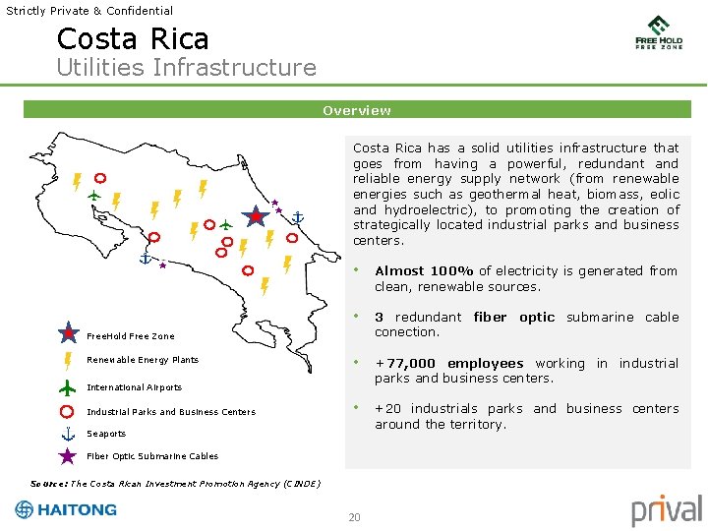Image resolution: width=708 pixels, height=531 pixels.
Task: Click the 'fiber optic' bold text
Action: [514, 317]
